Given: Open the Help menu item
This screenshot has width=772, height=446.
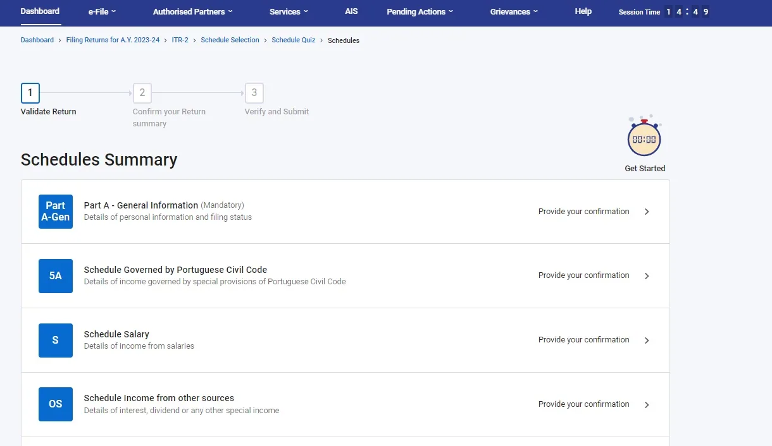Looking at the screenshot, I should click(x=583, y=11).
